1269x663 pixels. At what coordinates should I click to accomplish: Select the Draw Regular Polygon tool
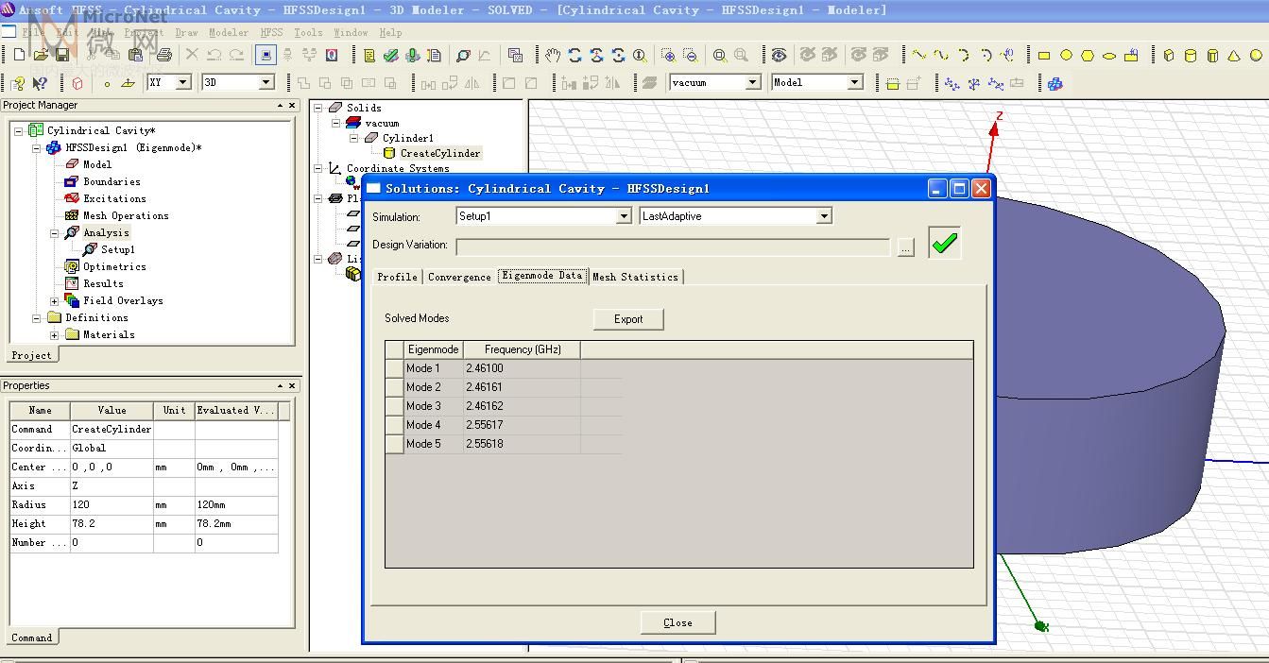tap(1088, 55)
